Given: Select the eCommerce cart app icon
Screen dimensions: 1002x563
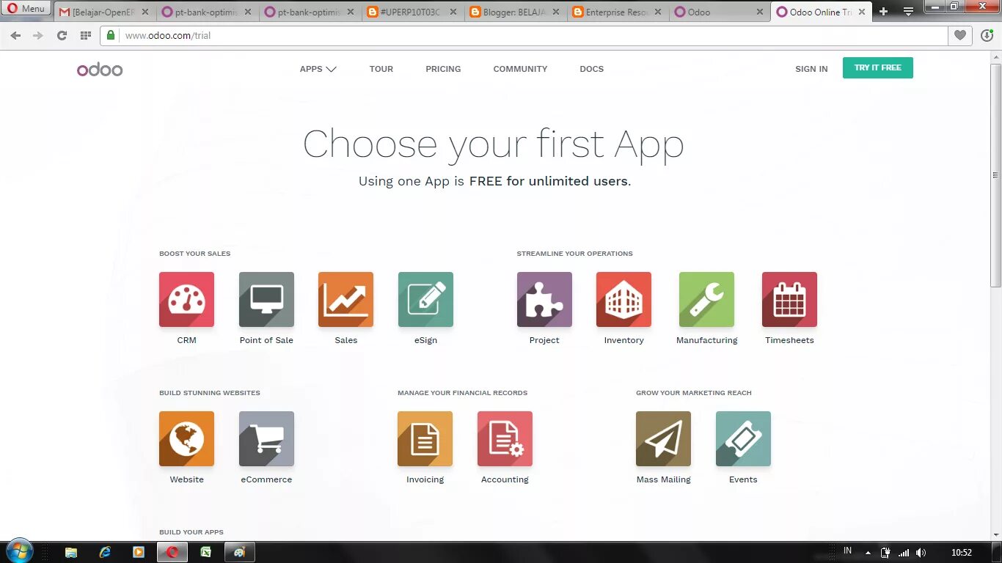Looking at the screenshot, I should pos(266,439).
